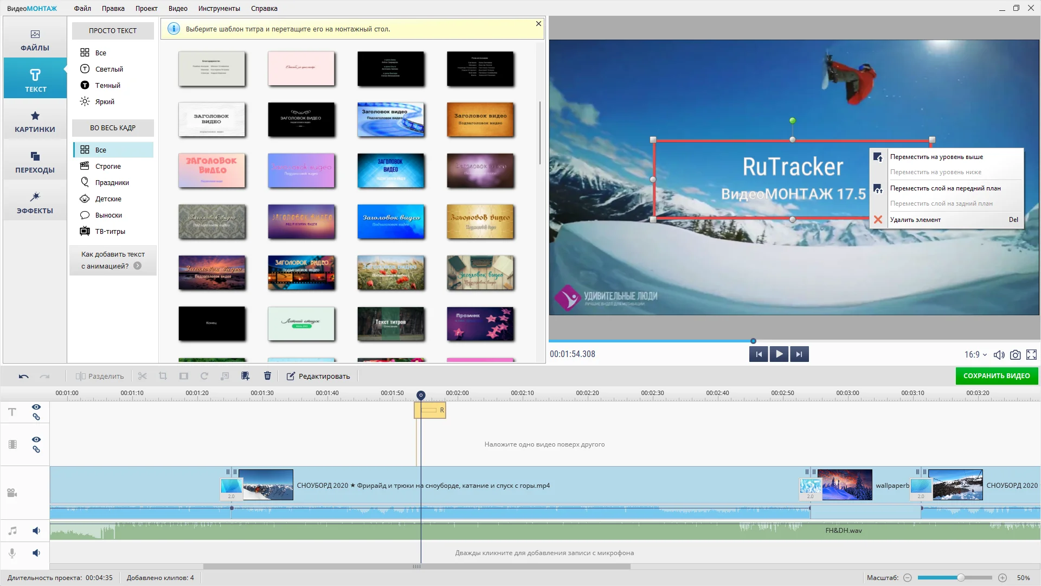
Task: Click the Разделить button
Action: tap(100, 376)
